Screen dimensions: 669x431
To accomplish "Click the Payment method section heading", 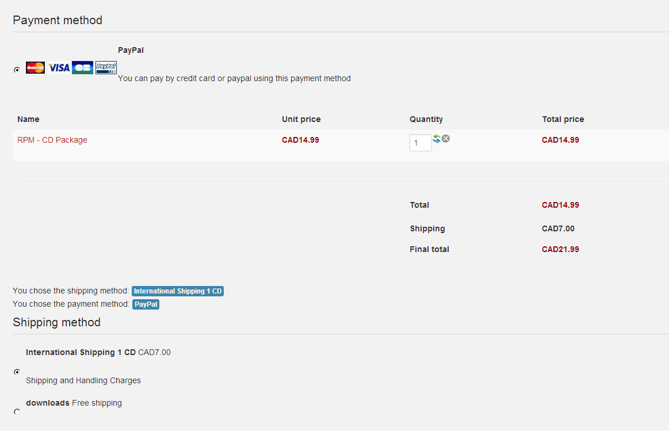I will [58, 20].
